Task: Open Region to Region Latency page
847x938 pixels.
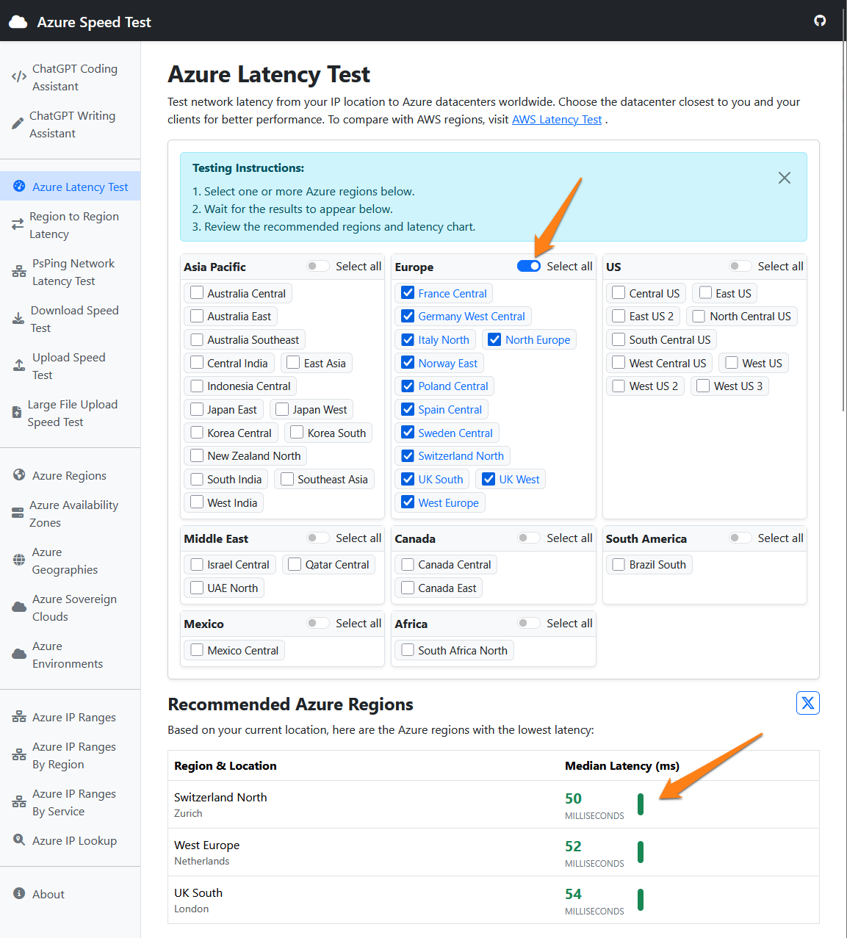Action: coord(70,225)
